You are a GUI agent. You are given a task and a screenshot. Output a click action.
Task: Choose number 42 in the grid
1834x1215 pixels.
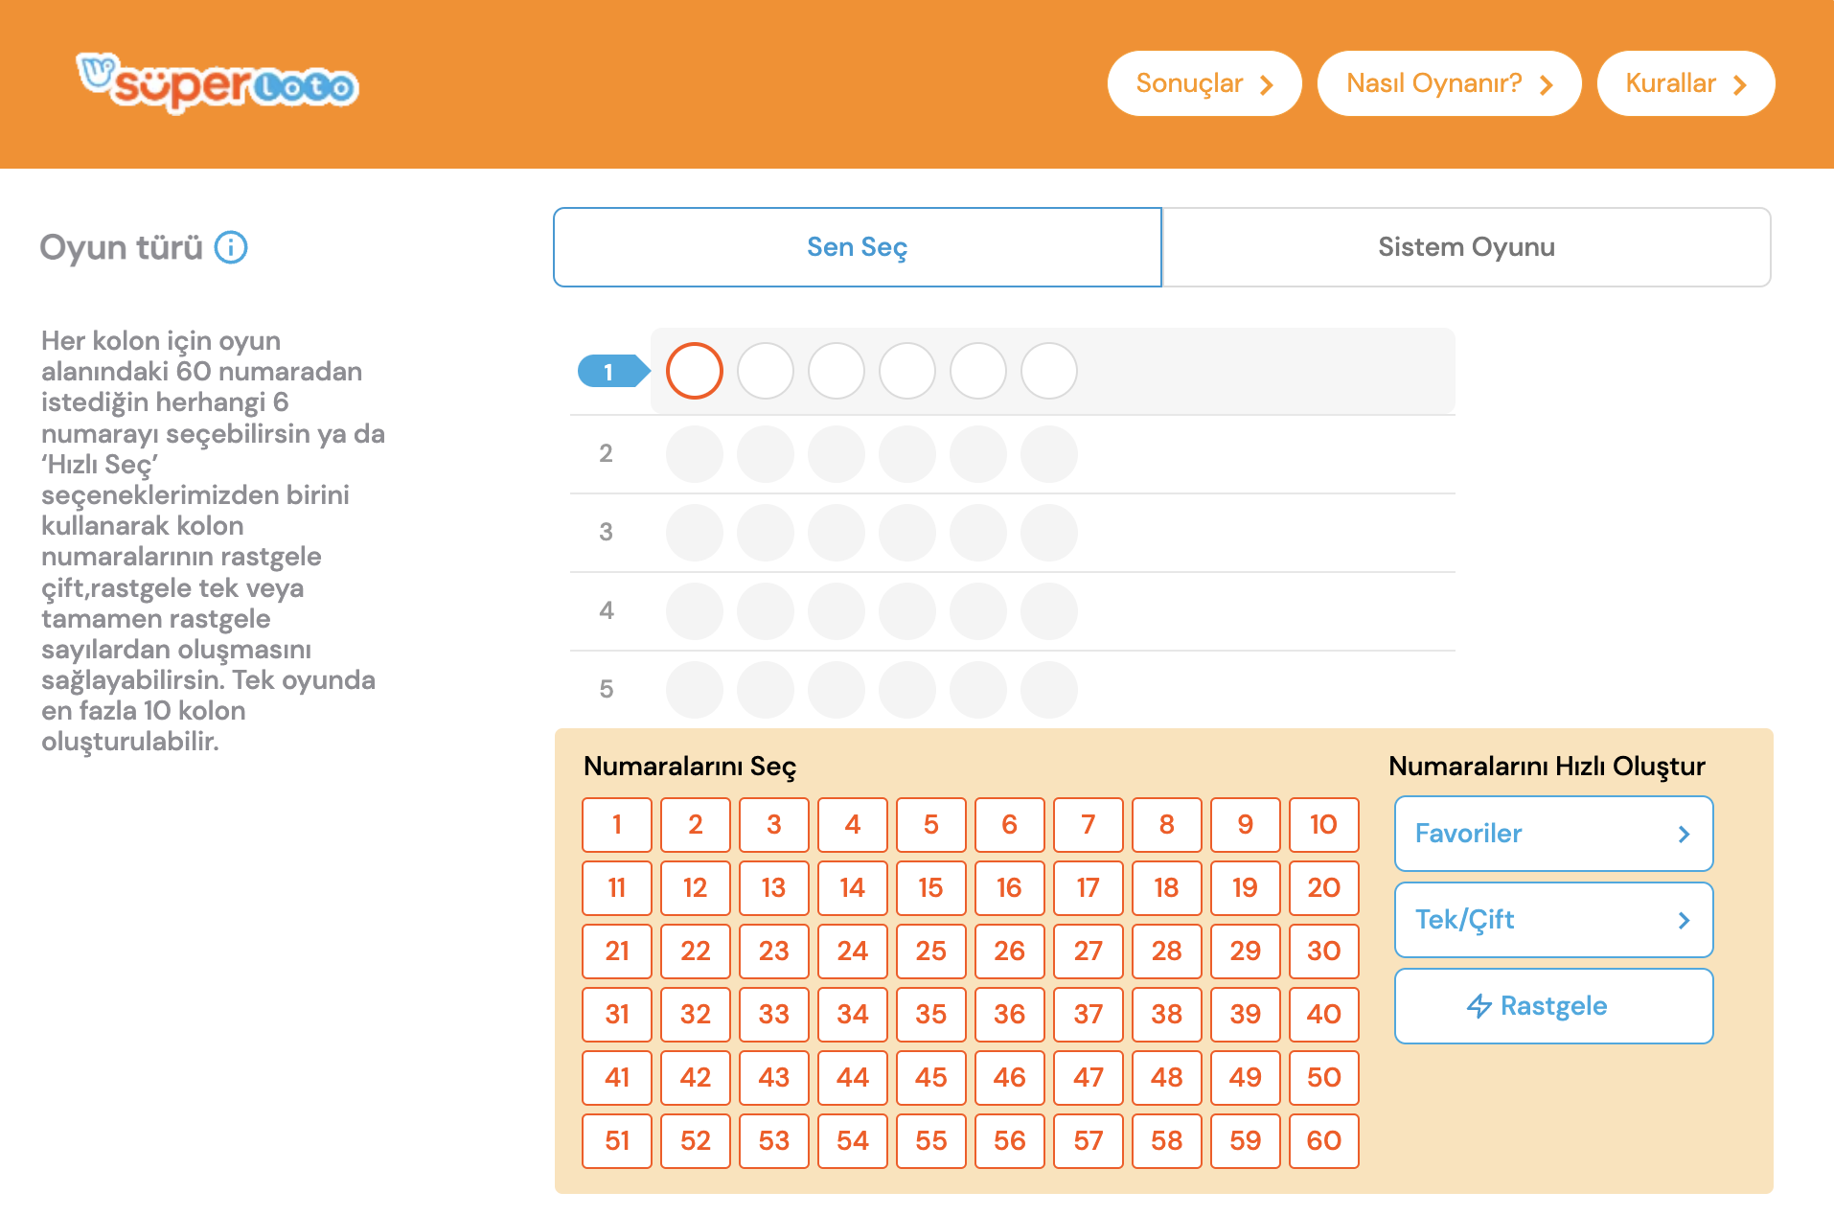696,1078
